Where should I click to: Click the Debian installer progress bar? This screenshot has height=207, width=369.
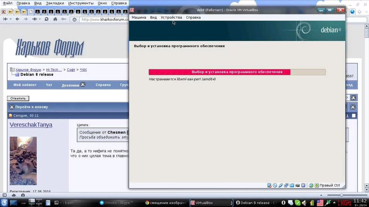[x=237, y=72]
